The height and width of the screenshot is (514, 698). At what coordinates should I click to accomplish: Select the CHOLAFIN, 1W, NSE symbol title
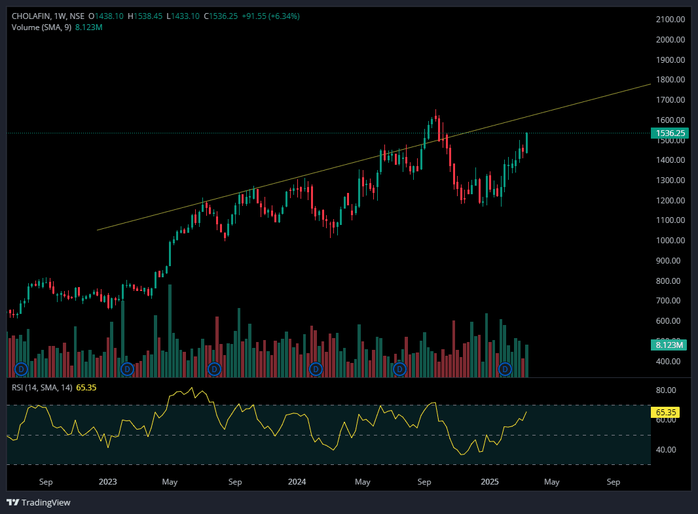pyautogui.click(x=48, y=16)
